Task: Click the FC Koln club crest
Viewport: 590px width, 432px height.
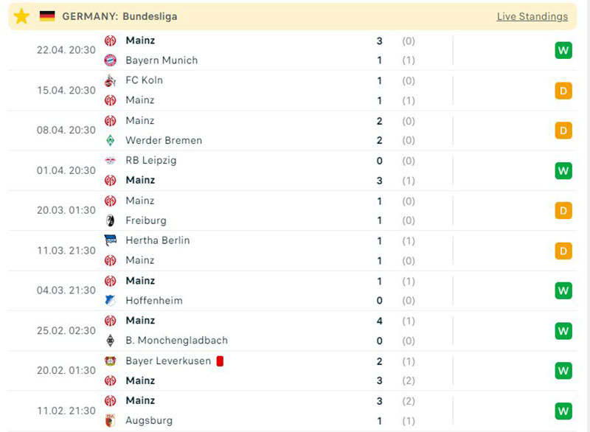Action: point(111,80)
